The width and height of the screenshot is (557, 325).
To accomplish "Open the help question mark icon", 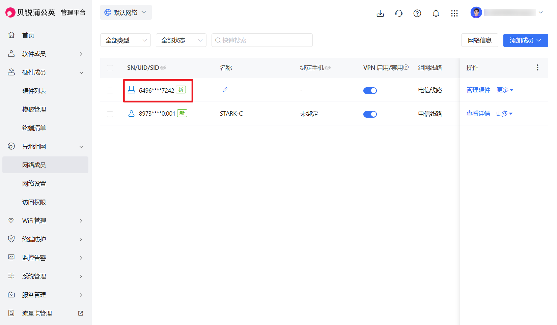I will (417, 13).
